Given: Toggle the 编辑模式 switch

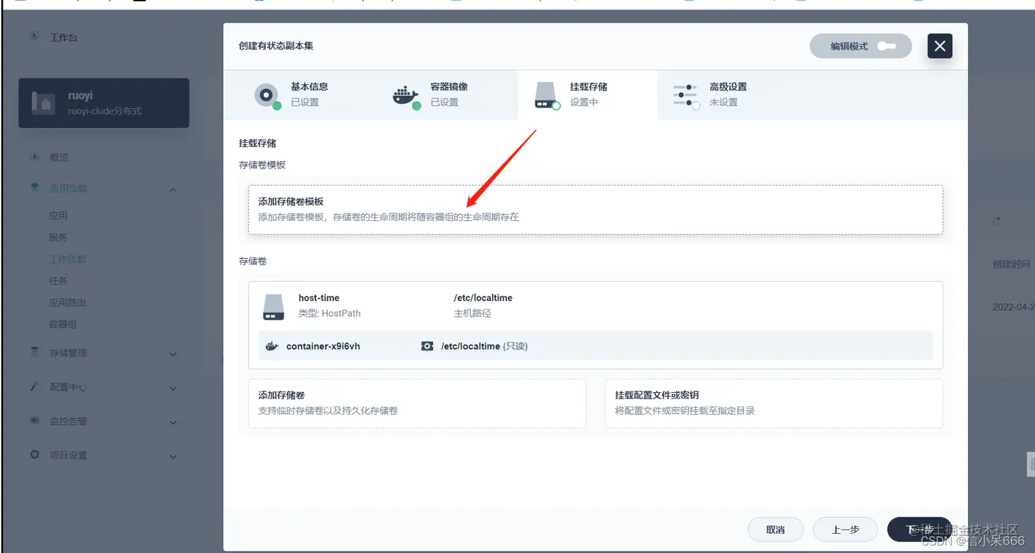Looking at the screenshot, I should (x=886, y=47).
